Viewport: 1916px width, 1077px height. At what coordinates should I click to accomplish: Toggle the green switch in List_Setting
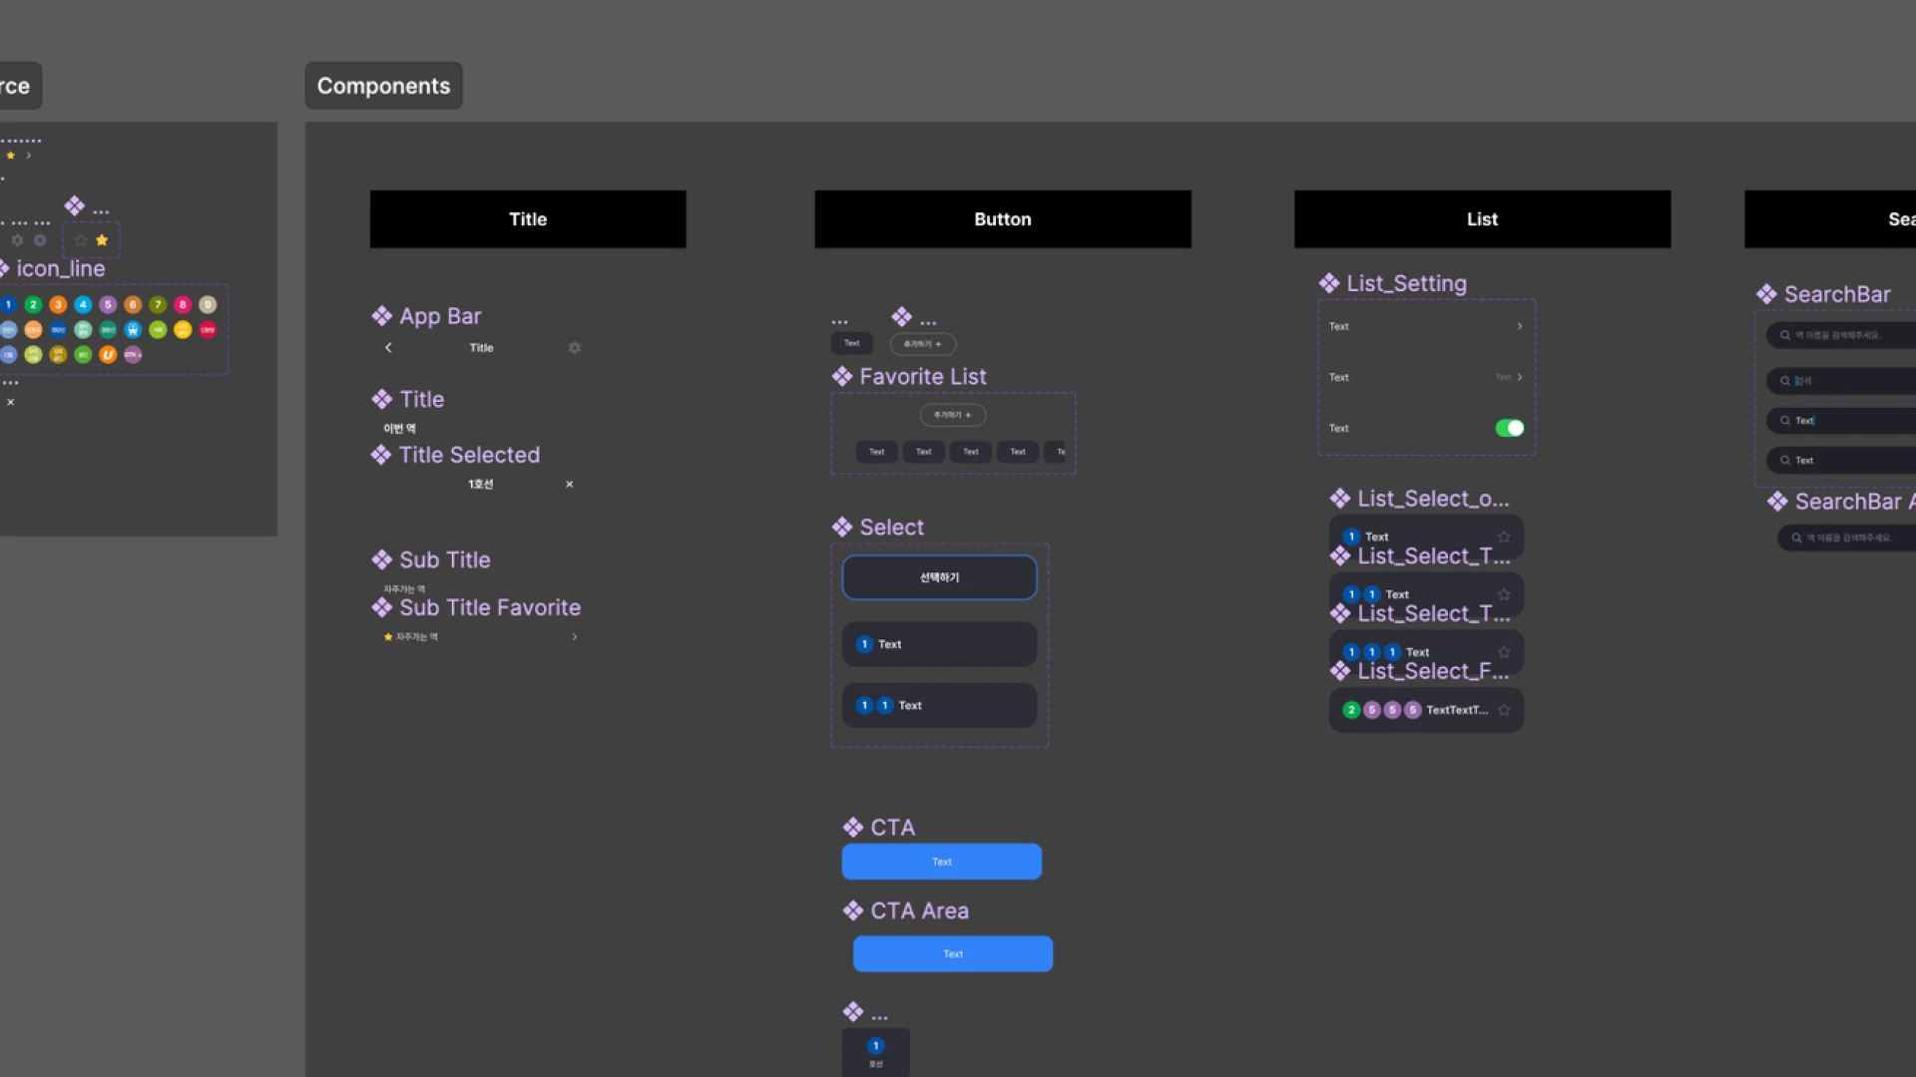[x=1509, y=428]
